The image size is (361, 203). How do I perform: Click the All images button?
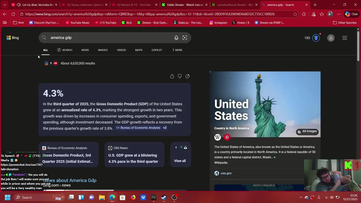307,131
